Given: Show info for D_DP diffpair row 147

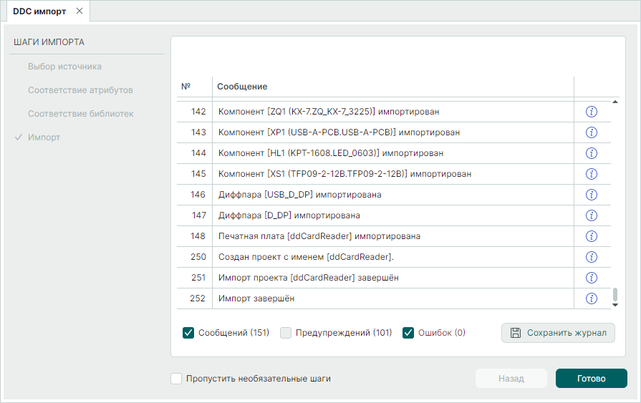Looking at the screenshot, I should (x=592, y=215).
